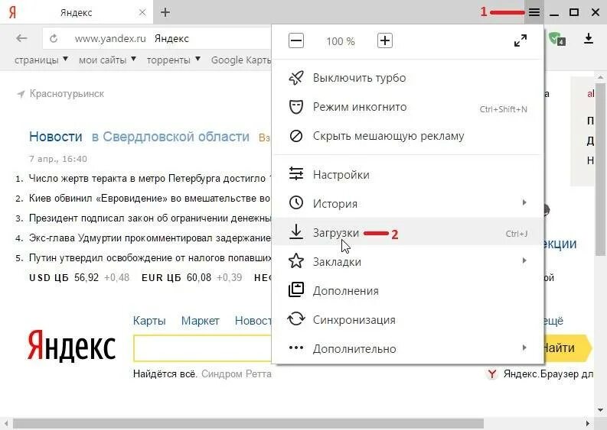The image size is (607, 430).
Task: Click the downloads arrow icon in toolbar
Action: coord(589,39)
